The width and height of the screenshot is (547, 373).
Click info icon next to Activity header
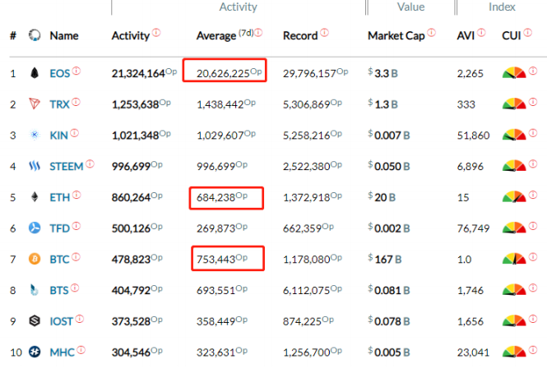156,32
